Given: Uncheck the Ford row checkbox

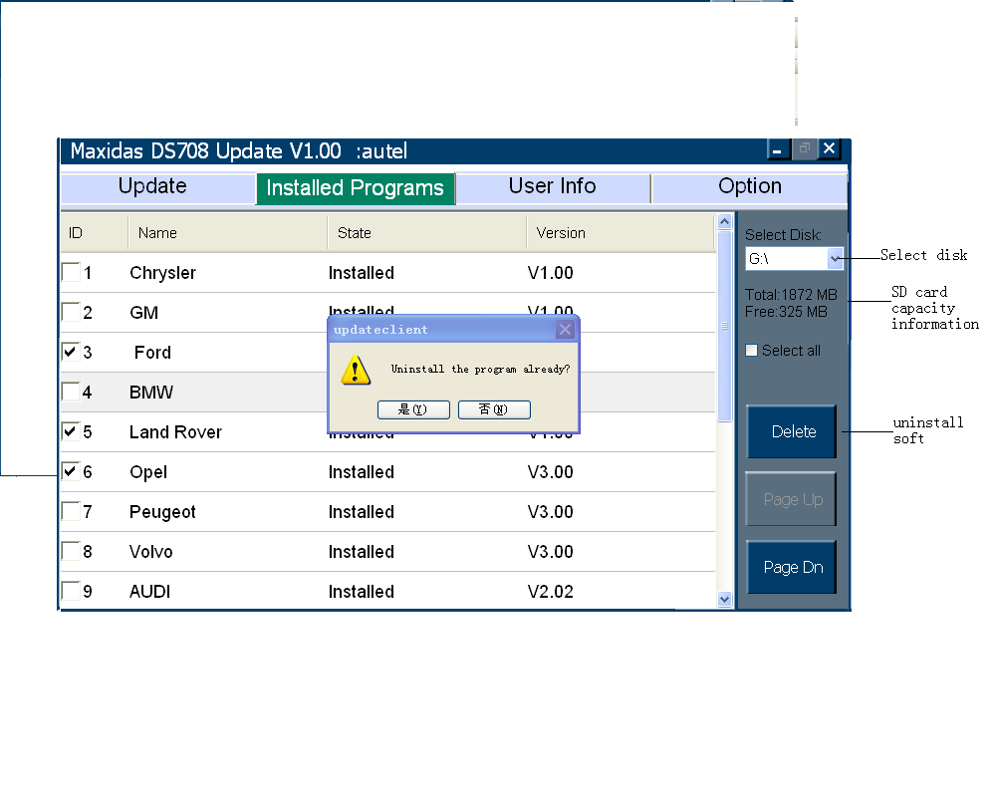Looking at the screenshot, I should point(71,352).
